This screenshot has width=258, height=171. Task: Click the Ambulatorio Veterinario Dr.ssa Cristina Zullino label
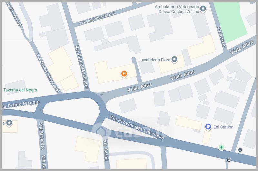[x=177, y=9]
